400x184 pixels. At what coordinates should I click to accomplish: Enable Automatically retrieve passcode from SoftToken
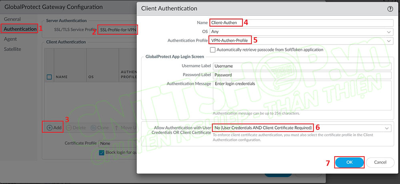pyautogui.click(x=213, y=50)
